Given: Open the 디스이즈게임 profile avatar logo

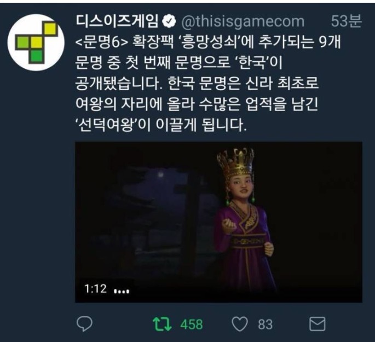Looking at the screenshot, I should click(x=36, y=42).
